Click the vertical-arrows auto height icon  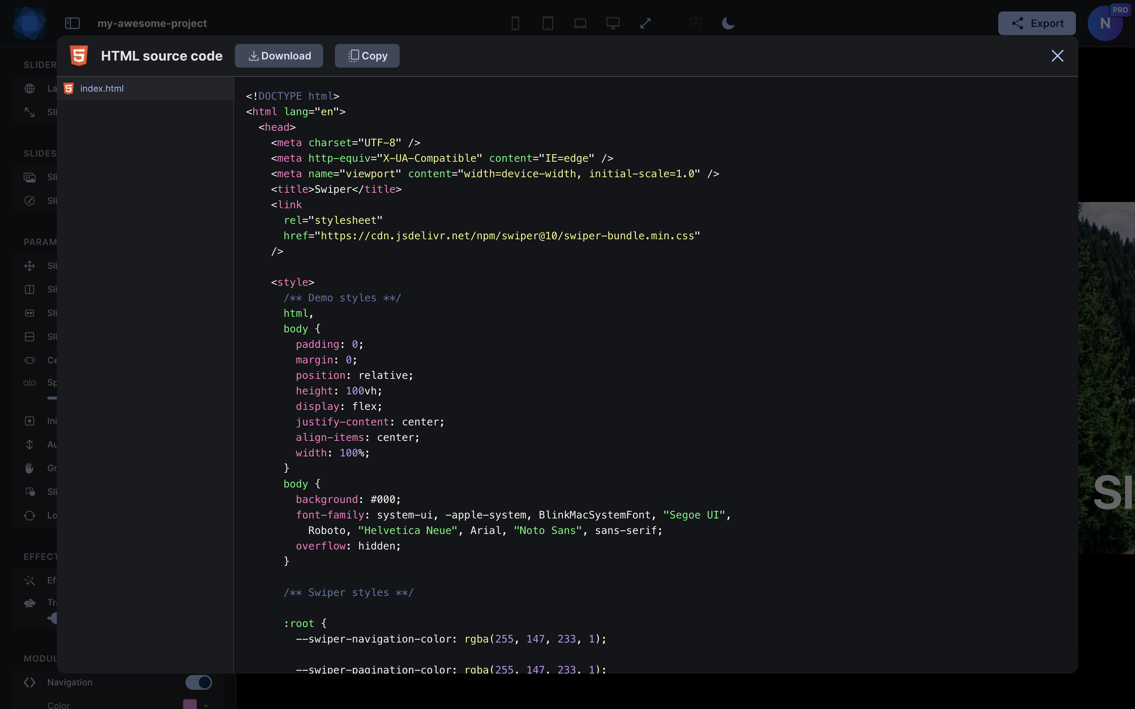coord(30,445)
